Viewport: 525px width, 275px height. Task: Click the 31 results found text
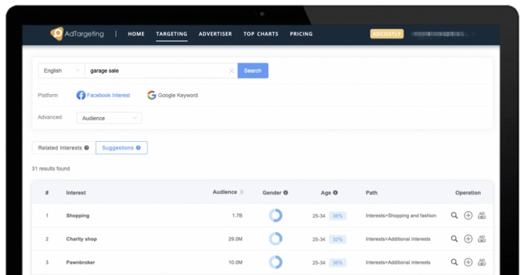pyautogui.click(x=51, y=169)
